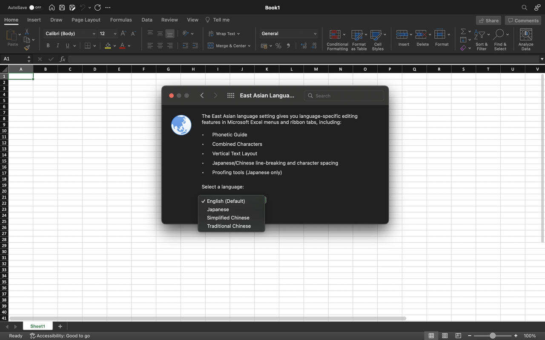Image resolution: width=545 pixels, height=340 pixels.
Task: Open the Formulas ribbon tab
Action: pos(121,20)
